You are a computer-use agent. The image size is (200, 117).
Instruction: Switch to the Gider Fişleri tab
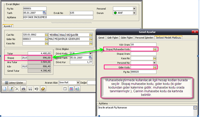(x=127, y=37)
